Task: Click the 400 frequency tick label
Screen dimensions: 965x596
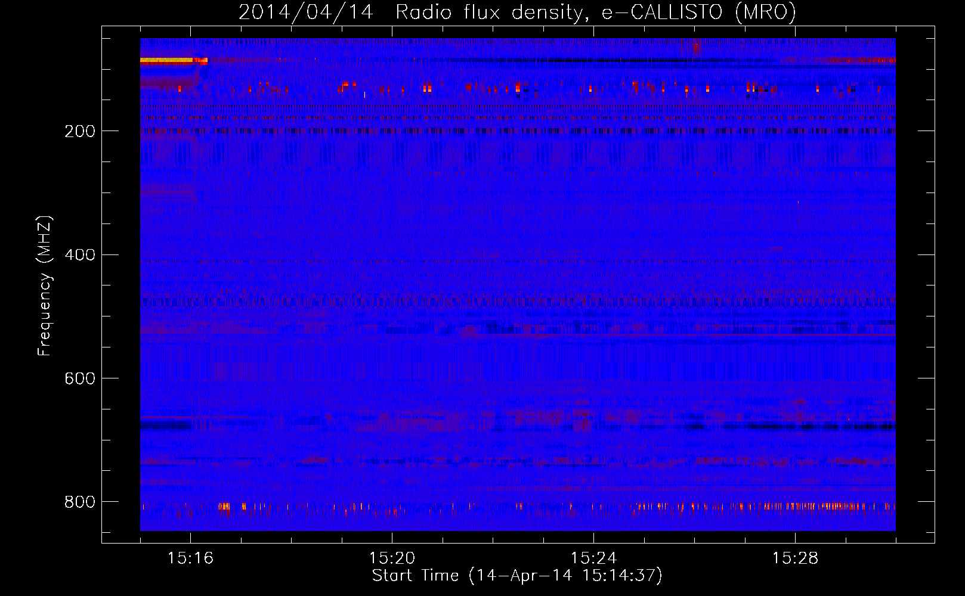Action: click(x=80, y=255)
